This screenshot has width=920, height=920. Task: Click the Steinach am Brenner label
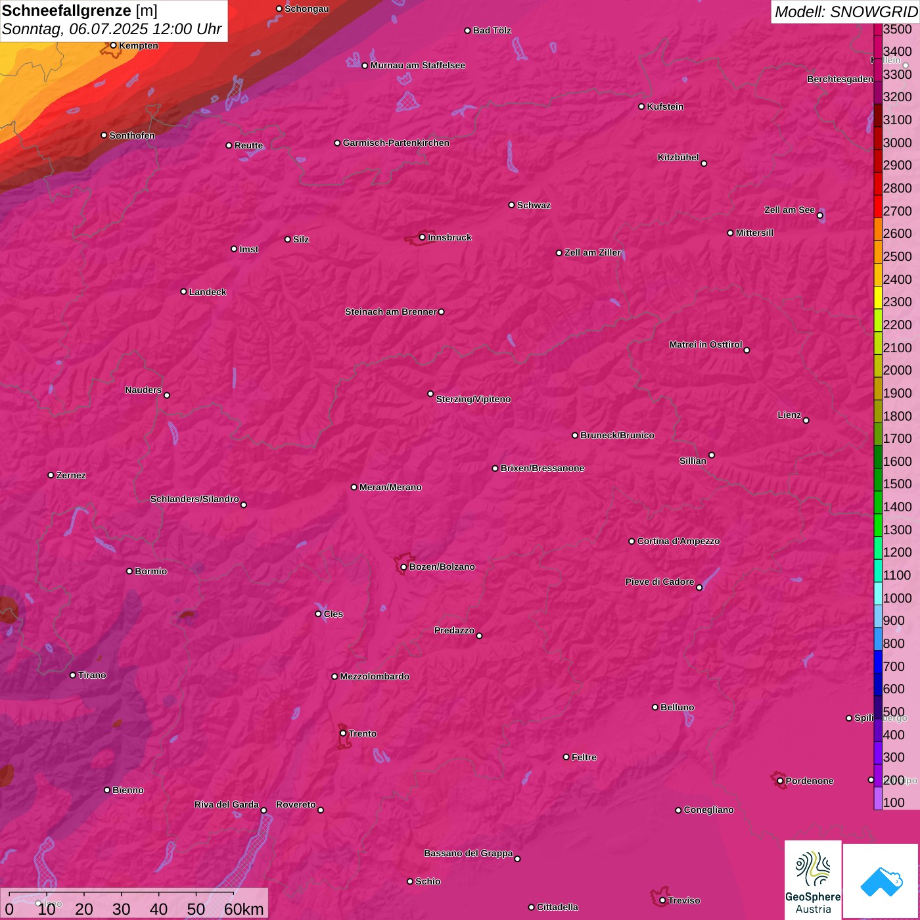(x=390, y=311)
